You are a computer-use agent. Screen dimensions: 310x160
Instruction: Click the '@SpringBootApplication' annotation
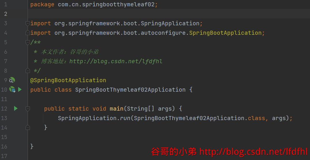point(68,80)
